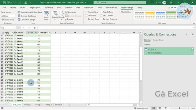Viewport: 196px width, 110px height.
Task: Choose the gray table style
Action: pyautogui.click(x=140, y=15)
